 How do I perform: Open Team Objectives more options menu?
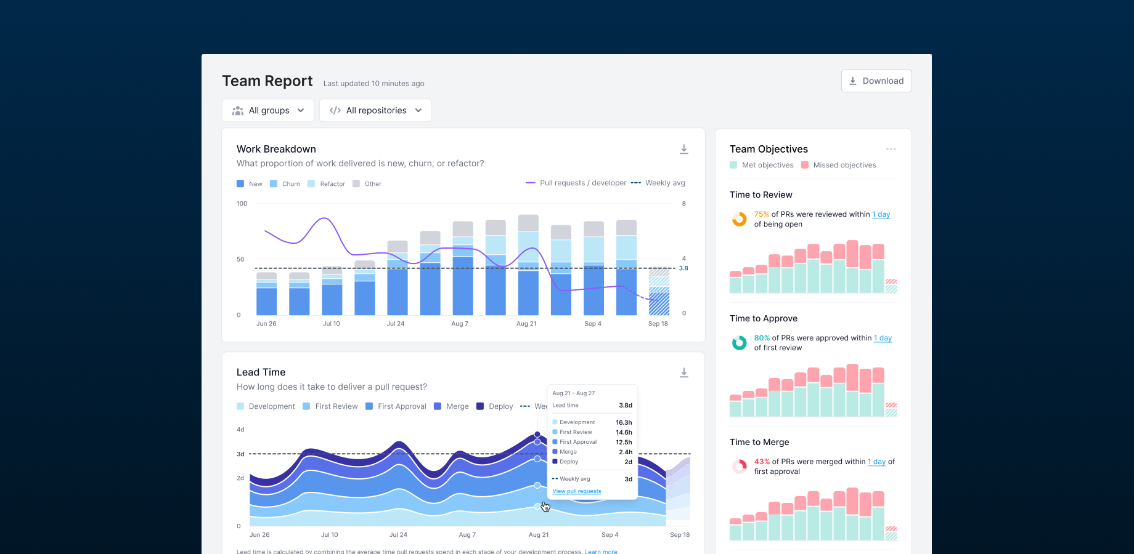[x=891, y=149]
